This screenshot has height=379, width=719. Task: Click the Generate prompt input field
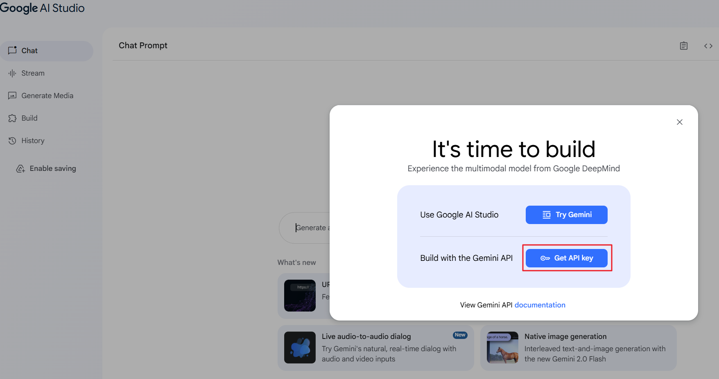tap(305, 228)
